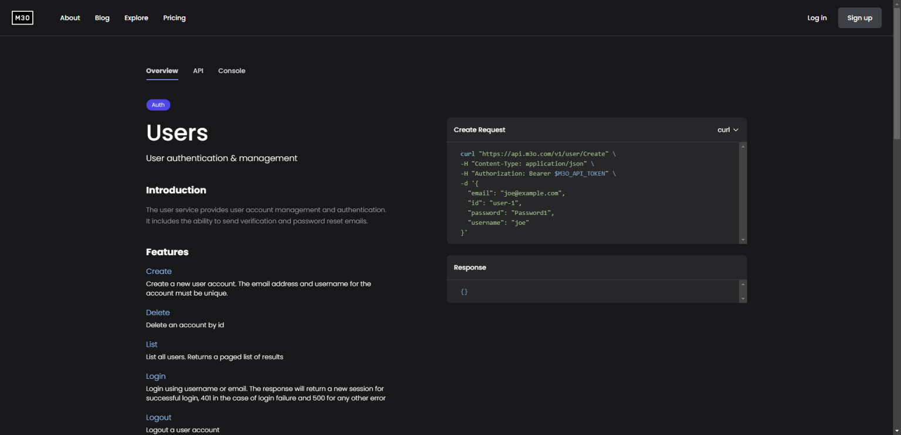Screen dimensions: 901x435
Task: Open the Create endpoint documentation
Action: pyautogui.click(x=158, y=270)
